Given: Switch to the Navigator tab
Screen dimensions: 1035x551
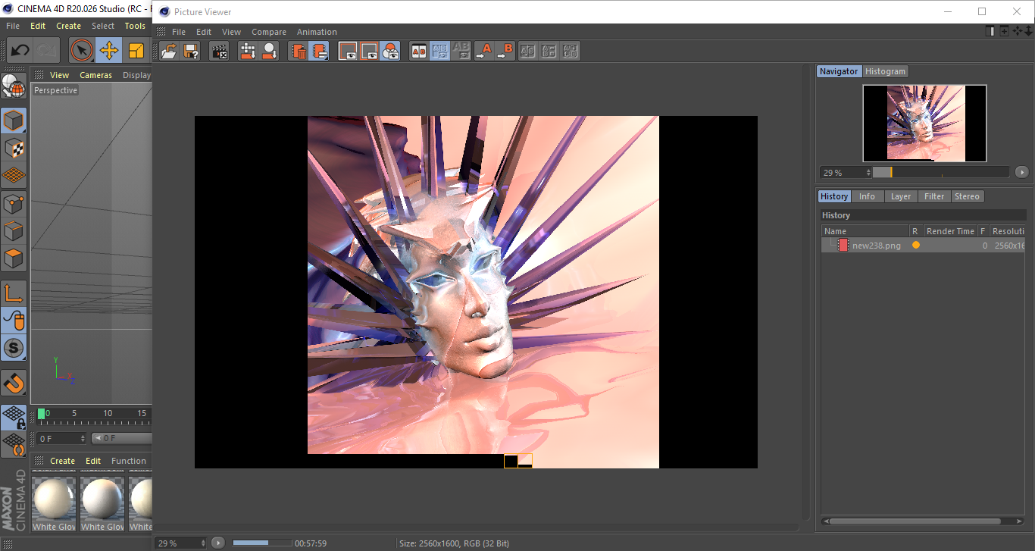Looking at the screenshot, I should [839, 71].
